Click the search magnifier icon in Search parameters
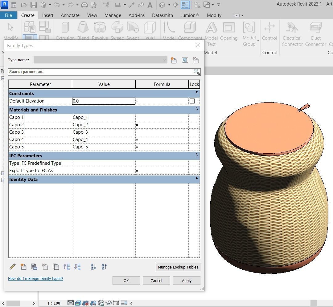 click(x=197, y=72)
